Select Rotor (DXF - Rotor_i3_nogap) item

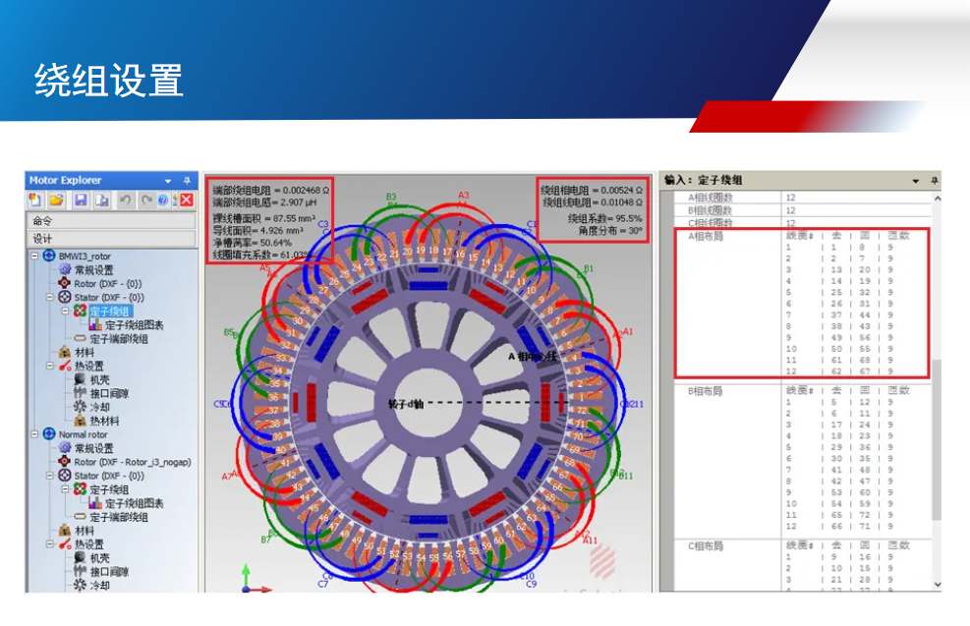coord(131,462)
